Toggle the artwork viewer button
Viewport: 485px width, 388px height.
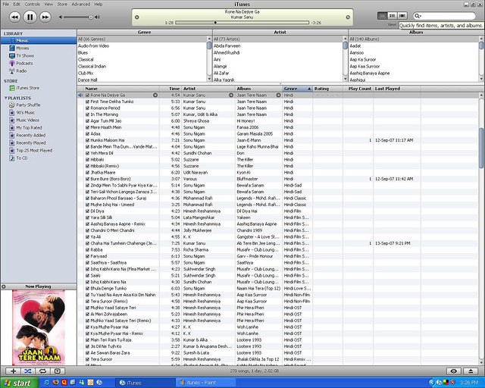click(58, 371)
